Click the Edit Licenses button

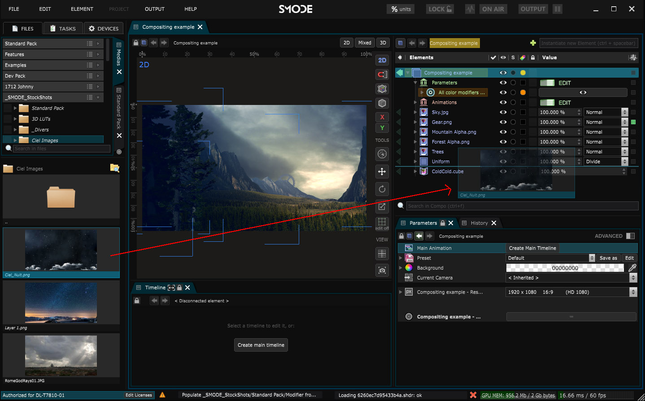click(139, 395)
